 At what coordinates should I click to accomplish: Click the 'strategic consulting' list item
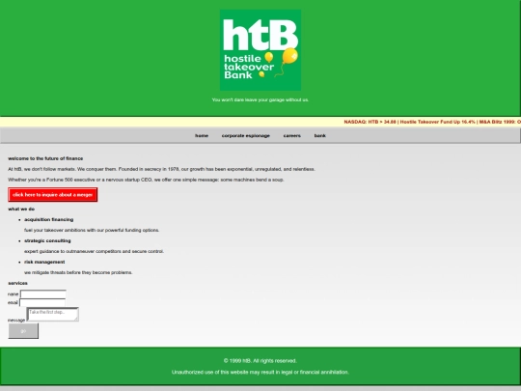pos(47,240)
